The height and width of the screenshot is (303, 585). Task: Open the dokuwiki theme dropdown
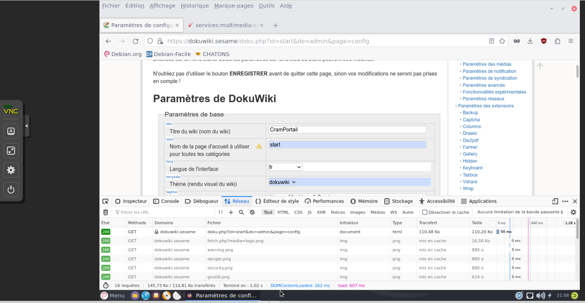(x=283, y=182)
